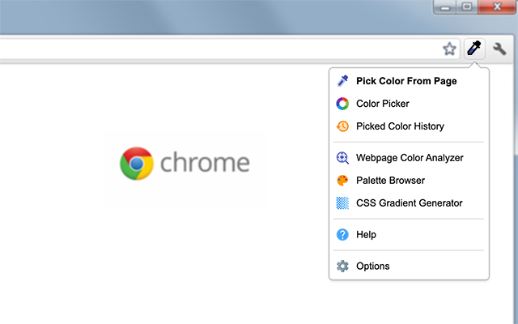Click the ColorZilla eyedropper toolbar button

(474, 49)
